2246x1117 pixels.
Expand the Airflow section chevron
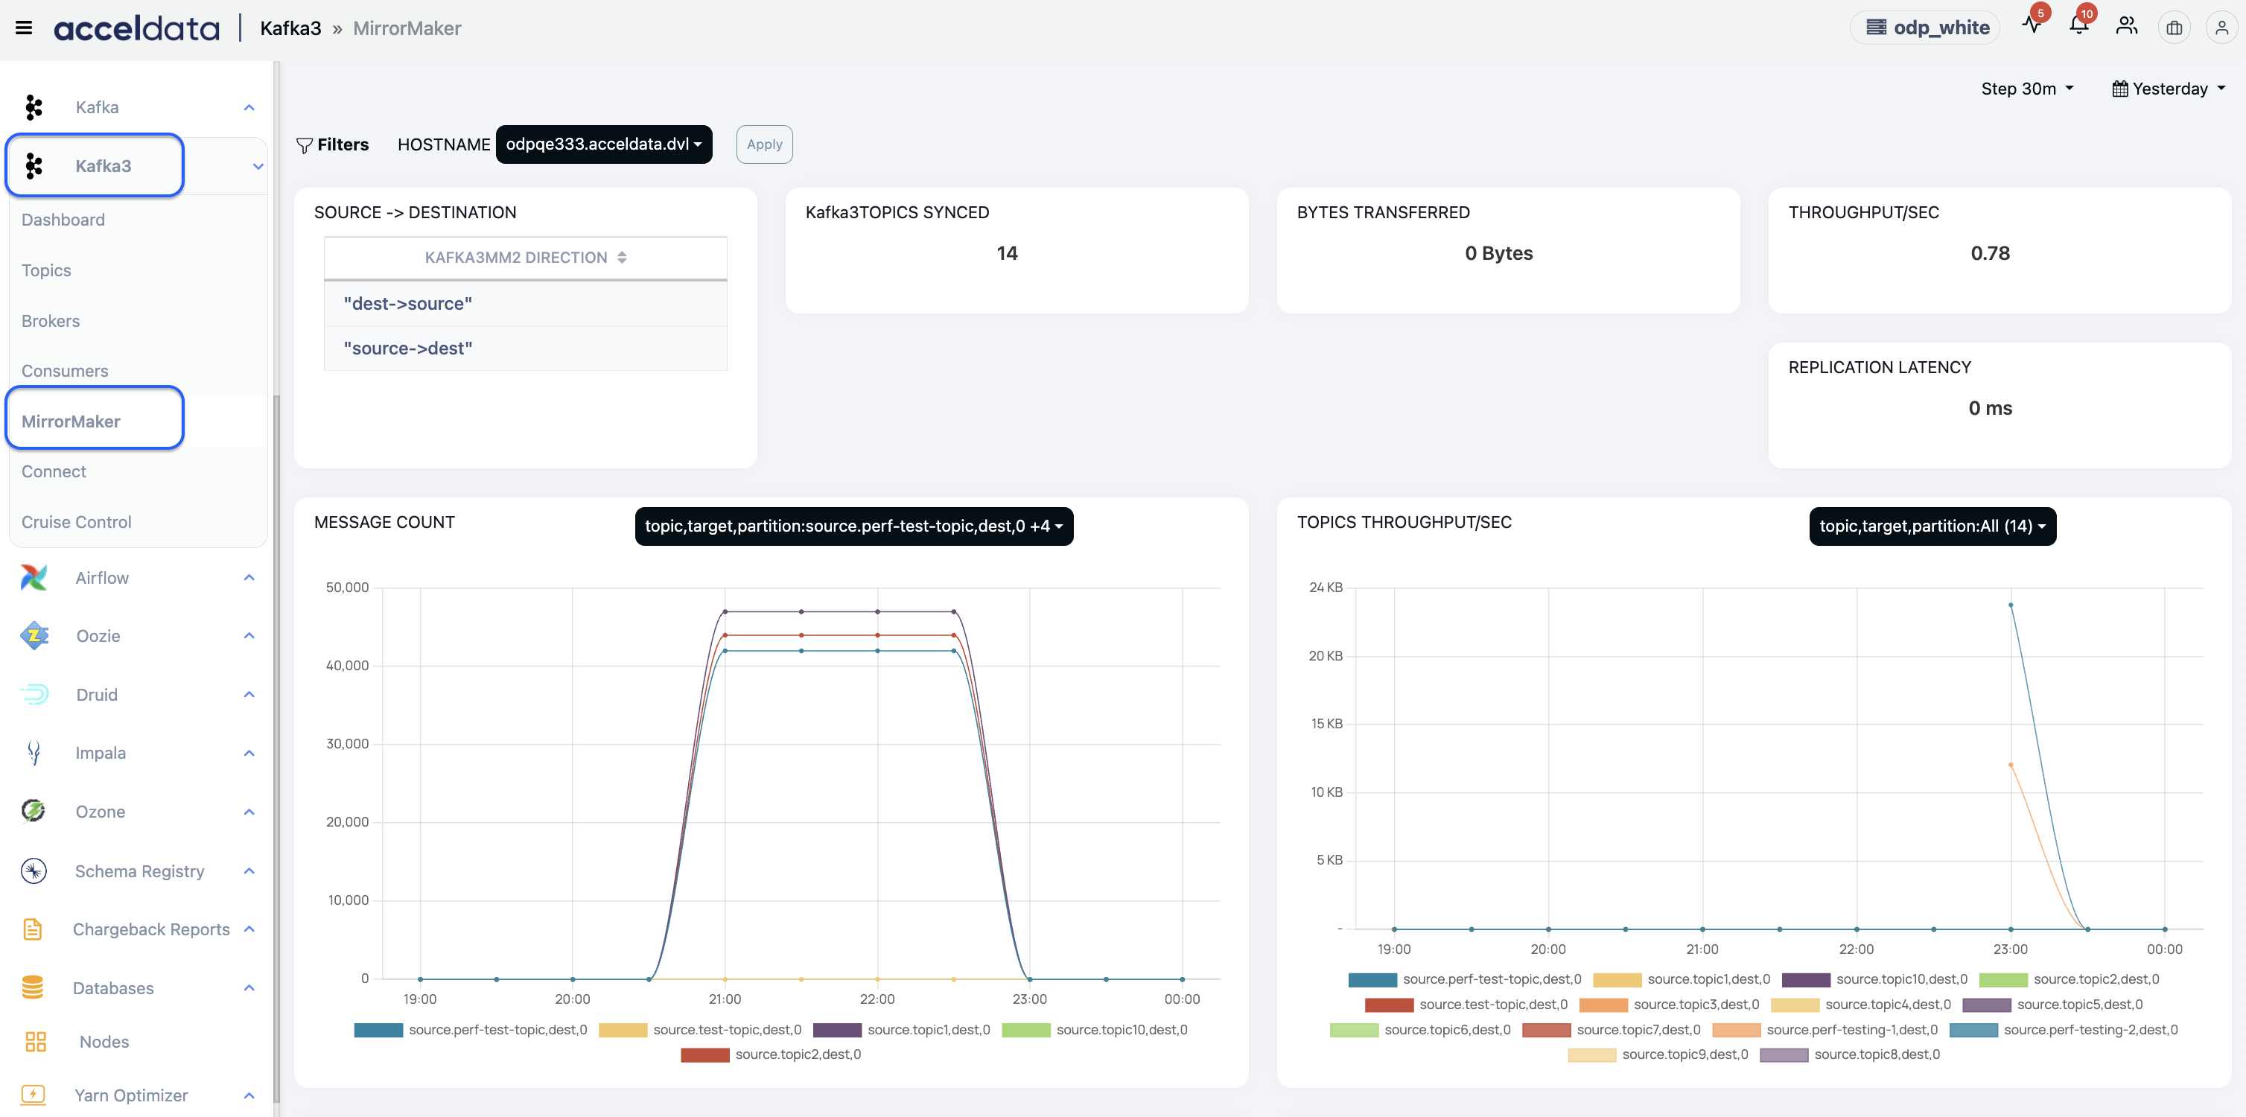tap(249, 577)
